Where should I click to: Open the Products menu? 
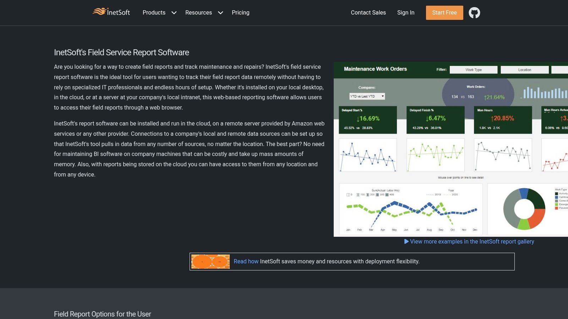tap(154, 12)
